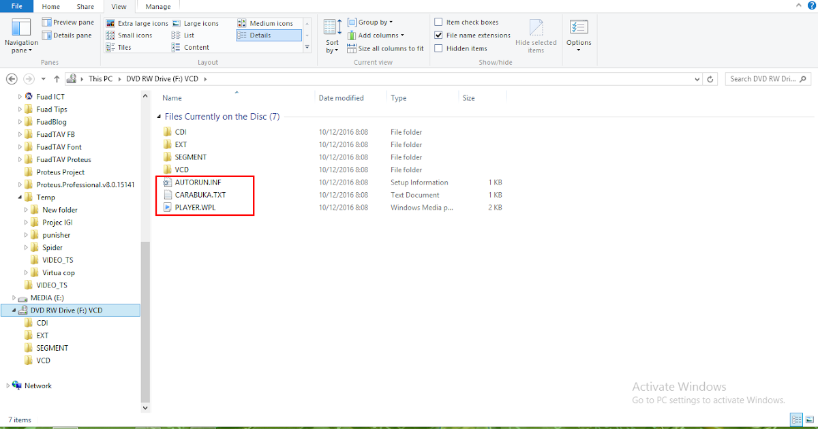Toggle the Details pane

(x=67, y=35)
